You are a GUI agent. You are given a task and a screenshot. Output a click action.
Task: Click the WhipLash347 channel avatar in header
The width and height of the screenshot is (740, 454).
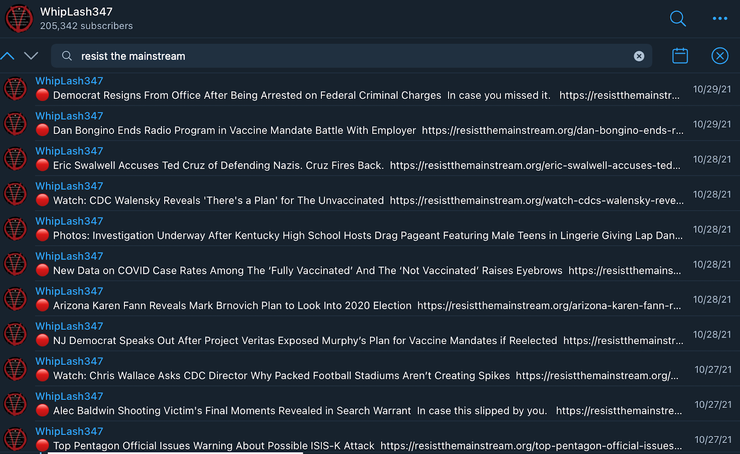point(19,18)
